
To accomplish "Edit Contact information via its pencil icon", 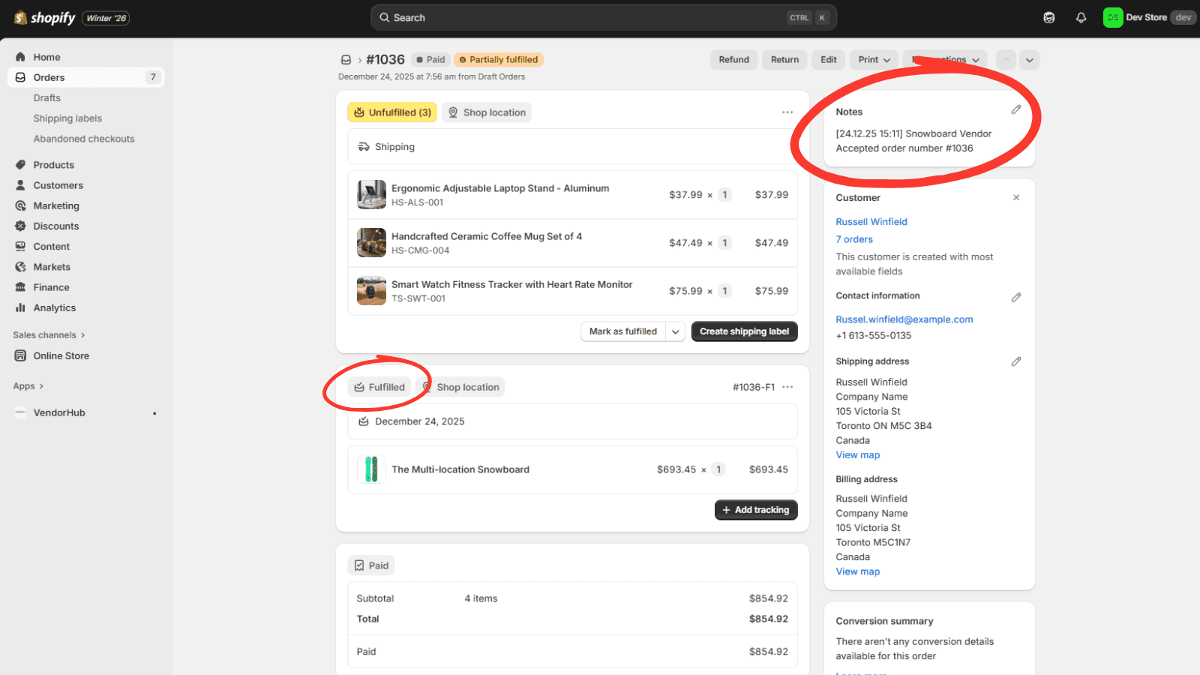I will (x=1017, y=296).
